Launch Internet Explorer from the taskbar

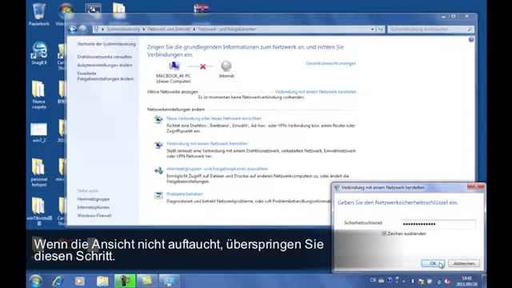pyautogui.click(x=58, y=281)
